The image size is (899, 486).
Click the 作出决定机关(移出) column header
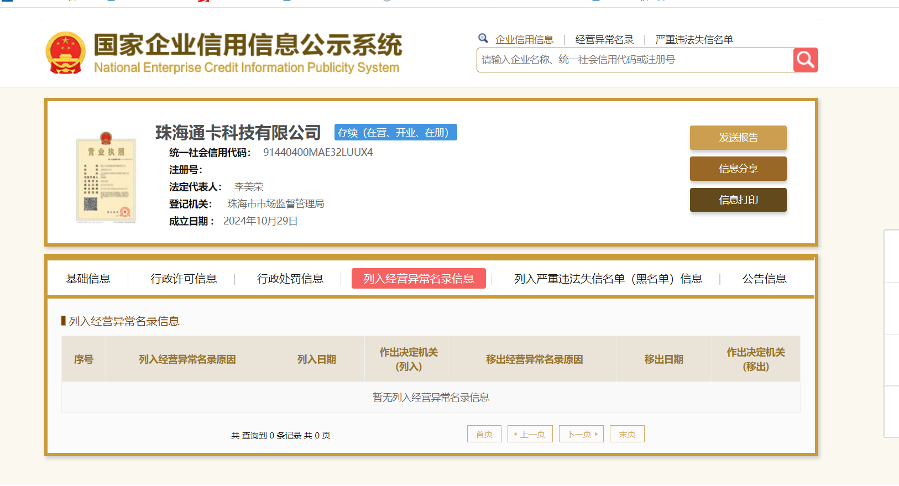756,359
